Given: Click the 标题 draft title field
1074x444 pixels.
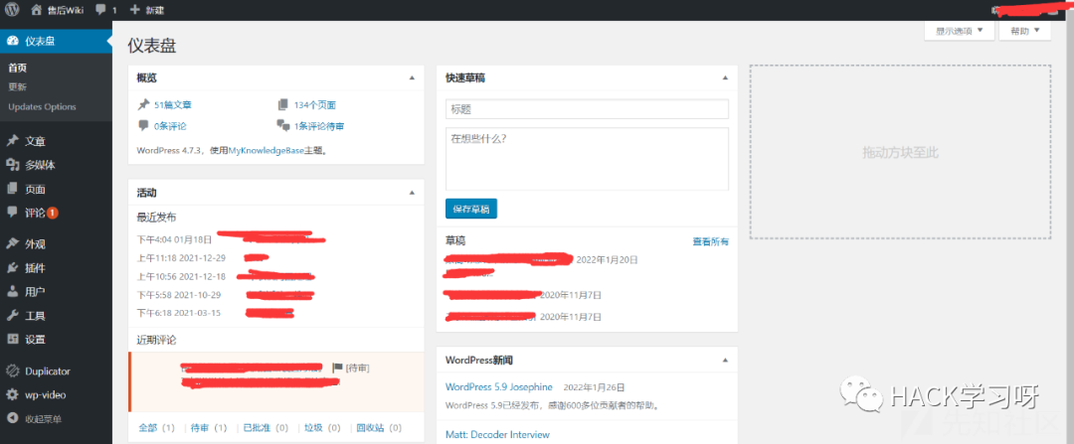Looking at the screenshot, I should 587,109.
